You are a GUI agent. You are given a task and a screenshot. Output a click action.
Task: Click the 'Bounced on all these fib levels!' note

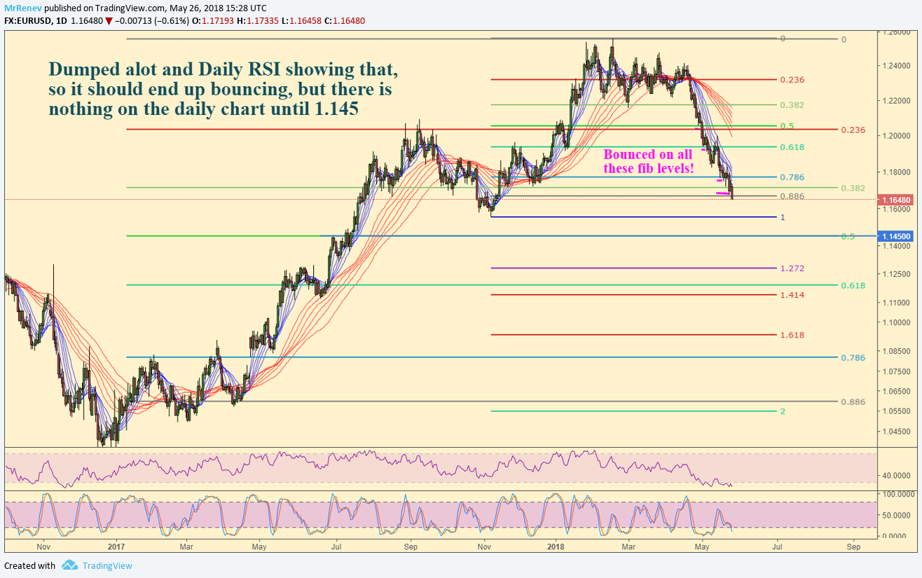(x=648, y=161)
